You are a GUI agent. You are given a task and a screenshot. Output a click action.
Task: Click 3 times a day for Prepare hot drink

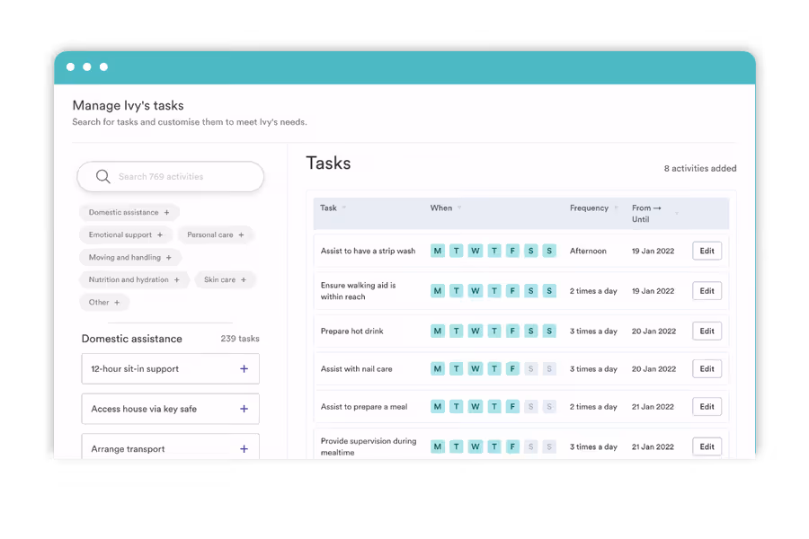click(x=593, y=331)
